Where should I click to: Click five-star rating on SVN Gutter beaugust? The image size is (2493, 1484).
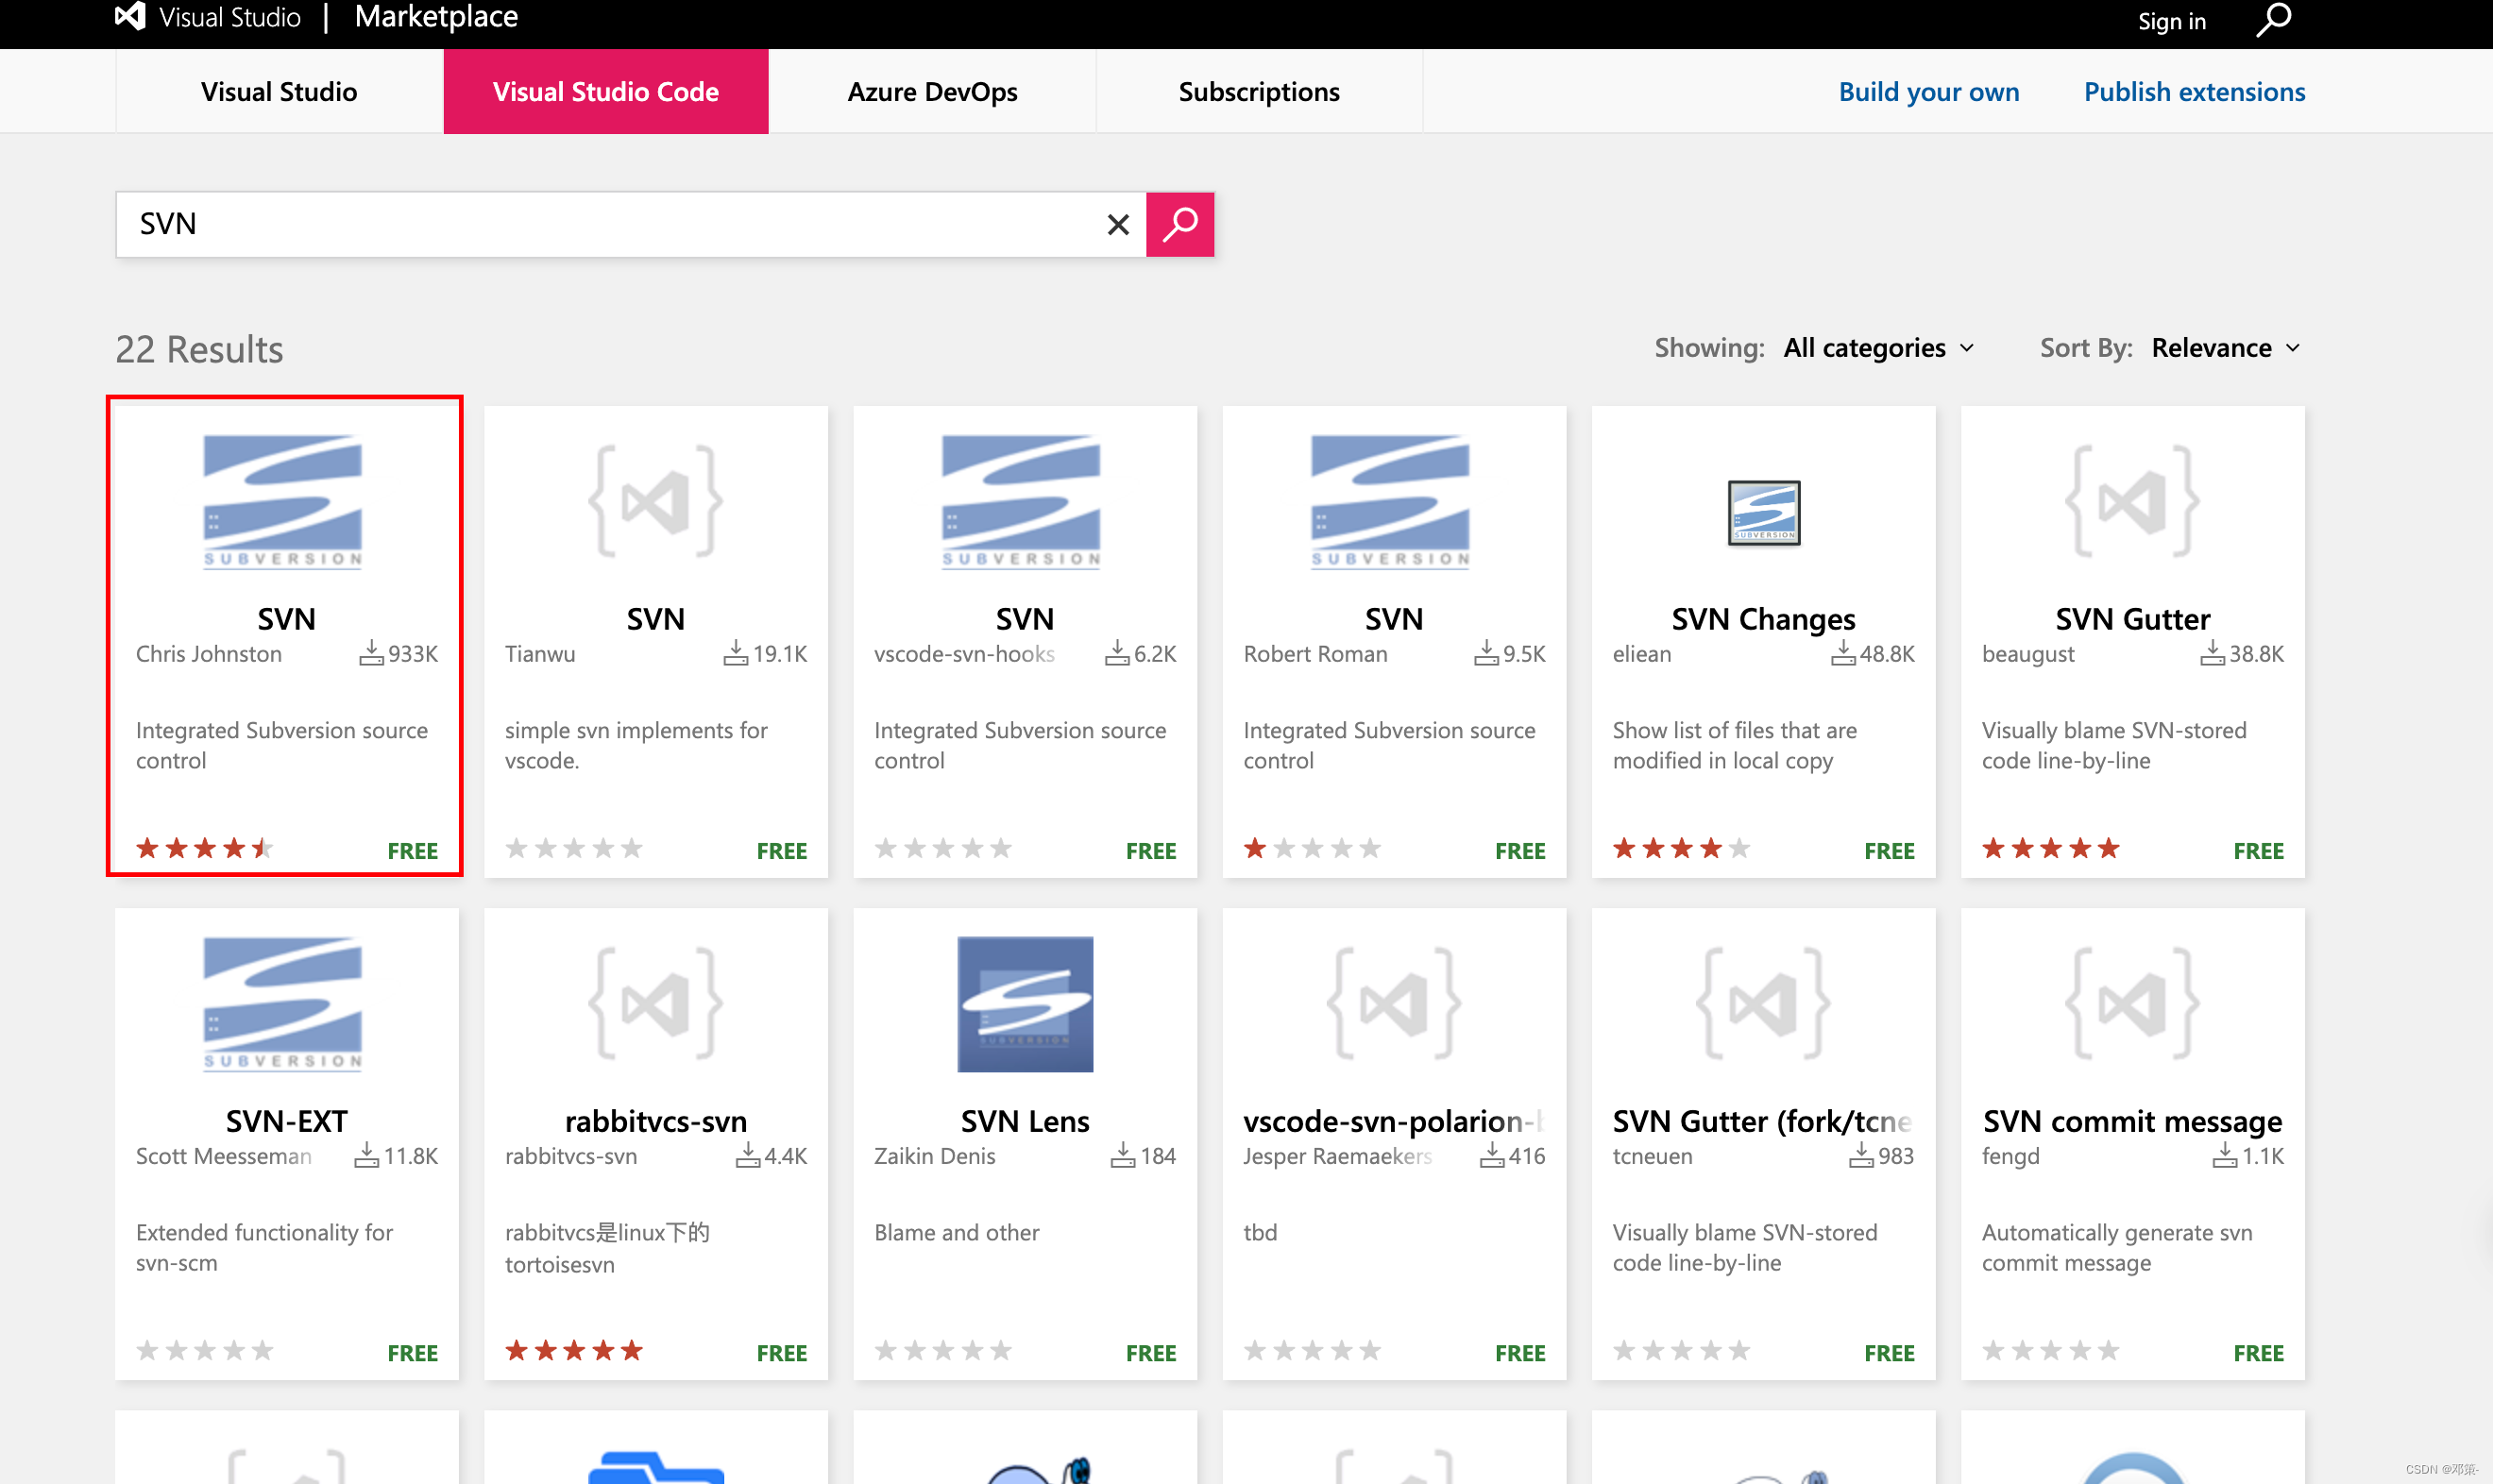point(2051,848)
